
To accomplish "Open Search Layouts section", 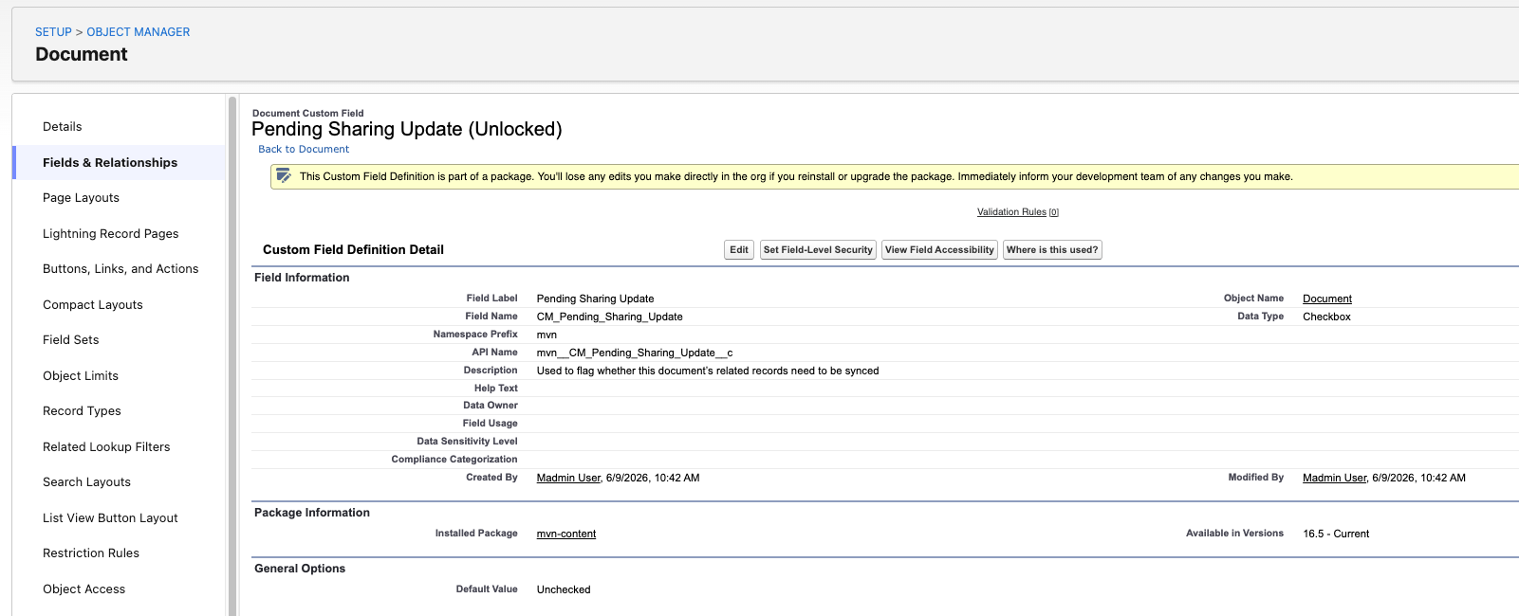I will (x=87, y=482).
